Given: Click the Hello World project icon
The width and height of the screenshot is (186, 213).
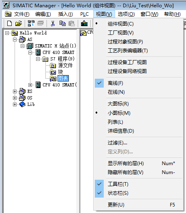Looking at the screenshot, I should pos(15,33).
